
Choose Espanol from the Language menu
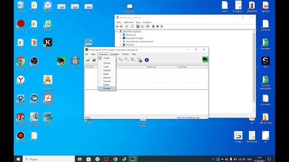[x=107, y=77]
